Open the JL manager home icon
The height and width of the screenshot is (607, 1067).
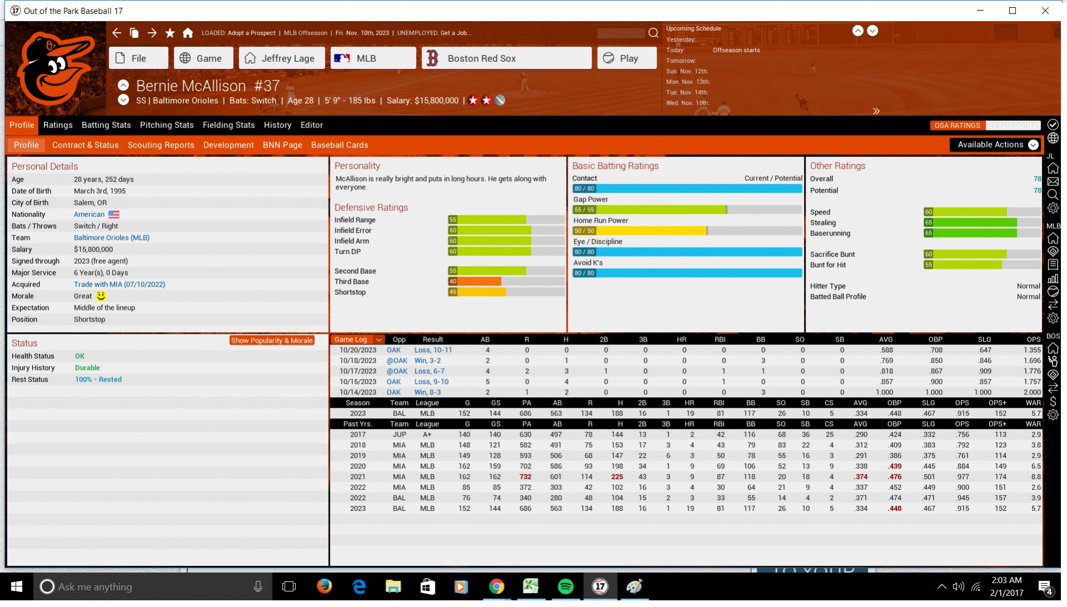[1053, 169]
